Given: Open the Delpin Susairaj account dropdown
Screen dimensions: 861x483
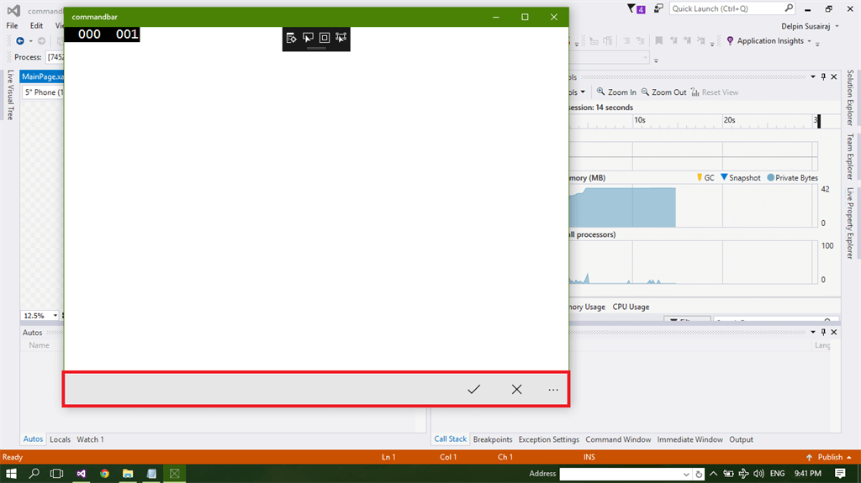Looking at the screenshot, I should point(810,26).
